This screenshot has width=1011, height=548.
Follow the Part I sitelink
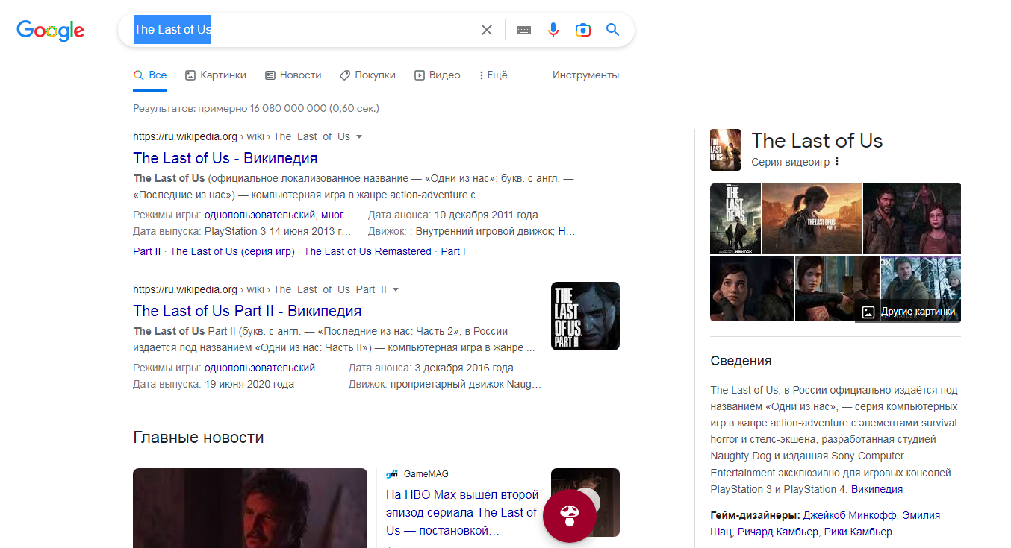click(x=453, y=251)
